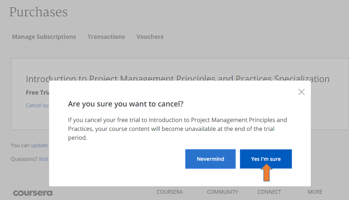Viewport: 349px width, 200px height.
Task: Open the MORE footer section
Action: (315, 192)
